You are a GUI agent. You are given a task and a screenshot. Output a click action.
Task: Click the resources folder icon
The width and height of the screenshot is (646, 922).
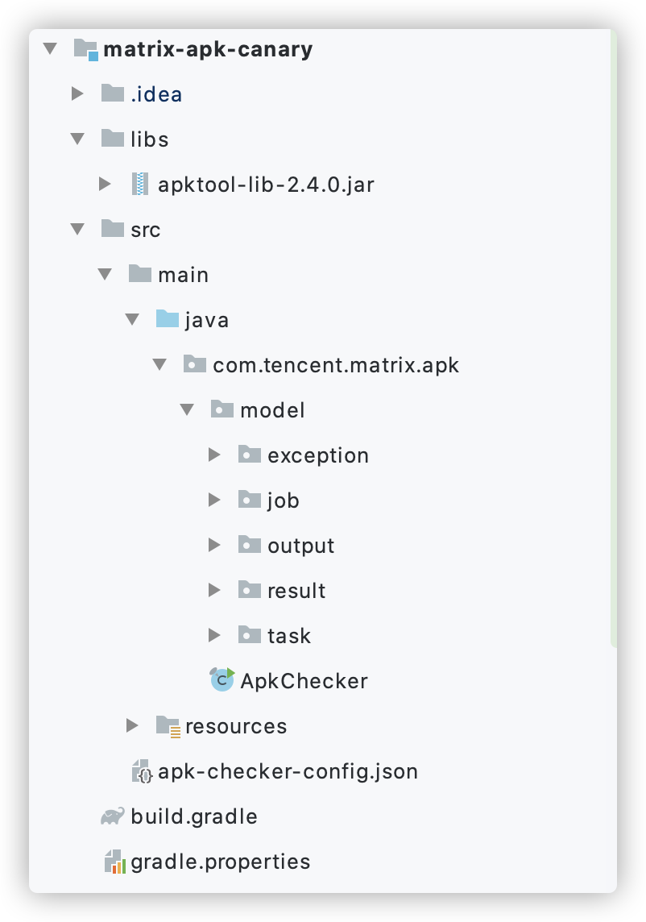(168, 727)
